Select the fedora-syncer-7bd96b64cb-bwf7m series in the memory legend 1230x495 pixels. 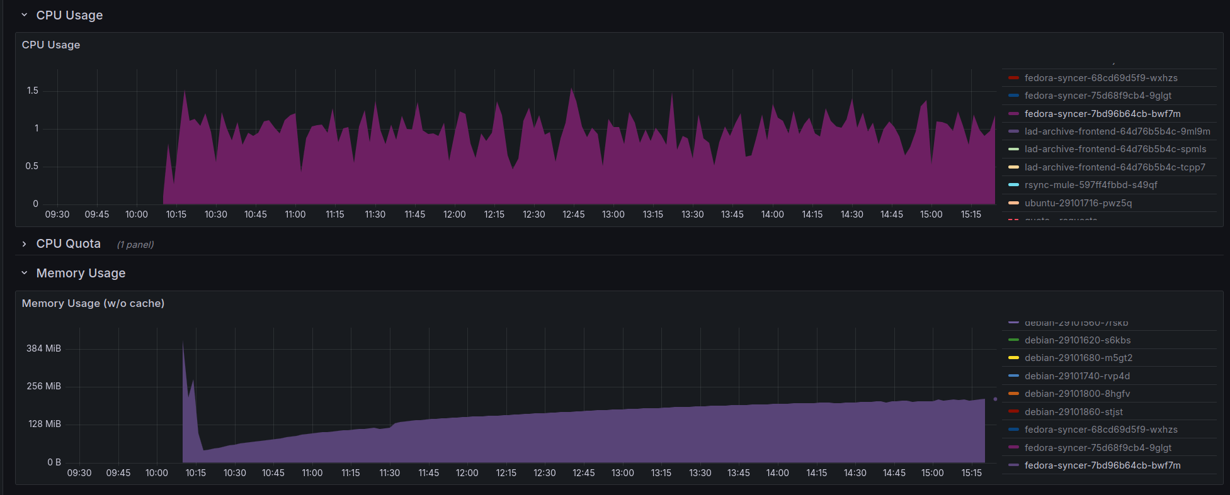coord(1103,465)
